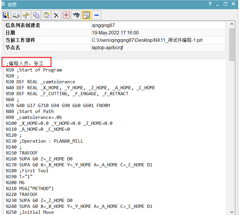
Task: Click line N40 with _X_HOME definitions
Action: tap(80, 88)
